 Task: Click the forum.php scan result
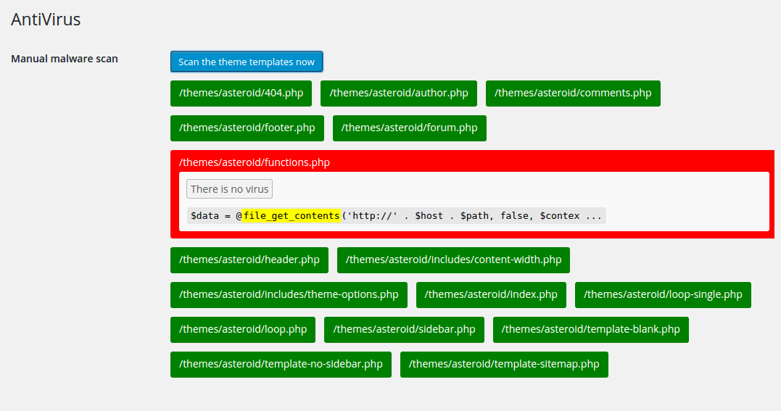(x=410, y=128)
